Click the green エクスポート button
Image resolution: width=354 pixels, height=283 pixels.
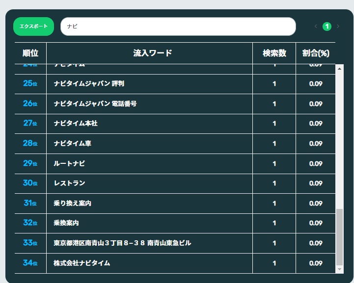33,26
